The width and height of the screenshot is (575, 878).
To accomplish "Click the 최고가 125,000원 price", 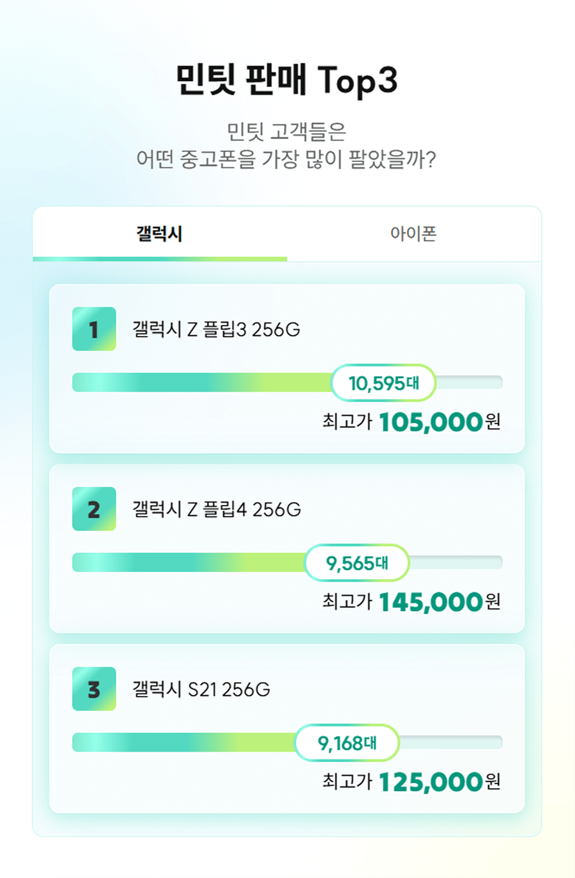I will click(x=411, y=782).
